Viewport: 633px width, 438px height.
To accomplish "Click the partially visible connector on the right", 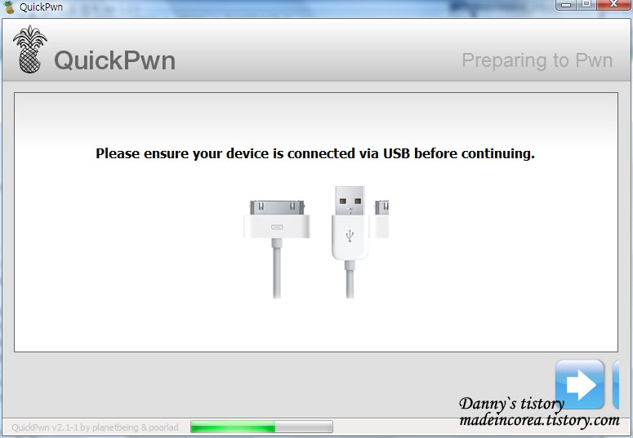I will point(381,219).
